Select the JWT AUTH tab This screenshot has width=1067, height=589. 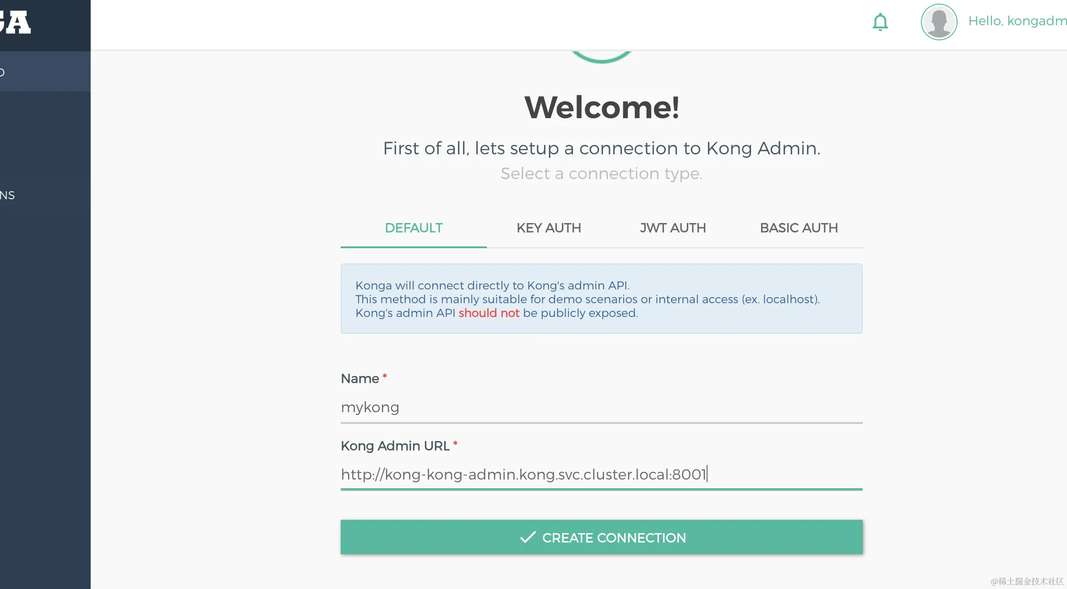[673, 228]
